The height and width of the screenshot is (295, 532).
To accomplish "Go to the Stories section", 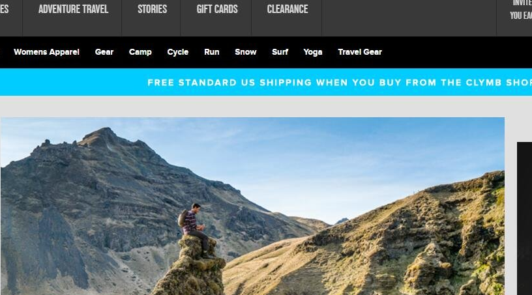I will coord(152,9).
